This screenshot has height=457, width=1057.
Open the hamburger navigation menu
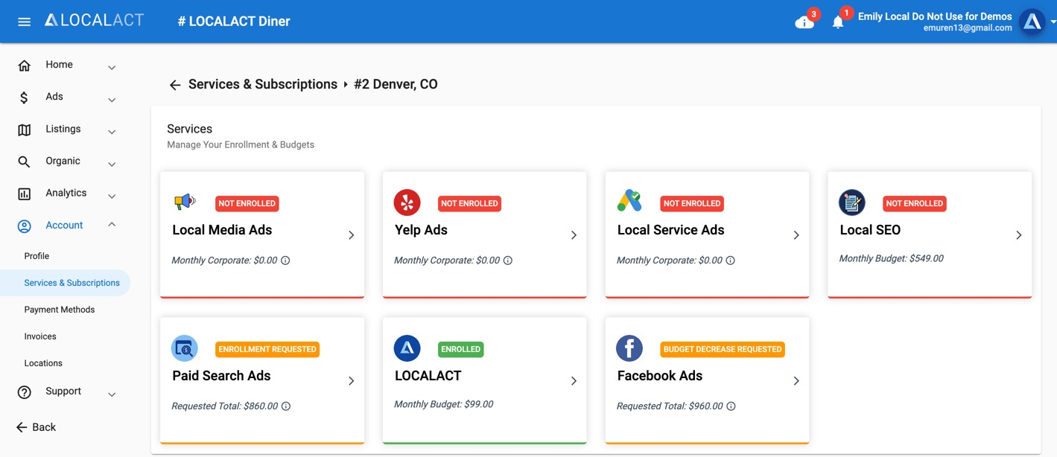point(24,22)
